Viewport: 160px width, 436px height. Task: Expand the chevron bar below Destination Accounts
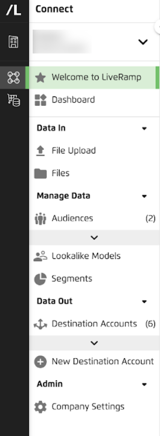click(94, 343)
